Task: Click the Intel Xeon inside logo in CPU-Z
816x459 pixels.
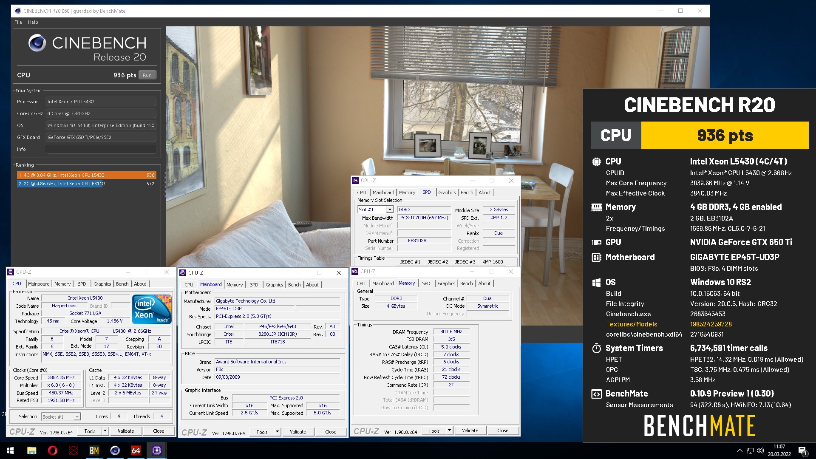Action: [x=152, y=309]
